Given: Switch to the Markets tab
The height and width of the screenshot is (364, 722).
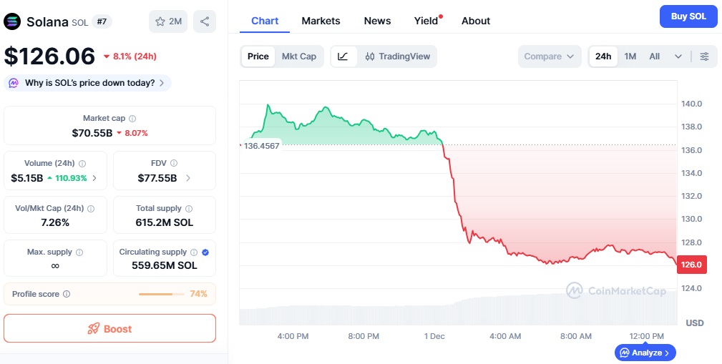Looking at the screenshot, I should point(321,21).
